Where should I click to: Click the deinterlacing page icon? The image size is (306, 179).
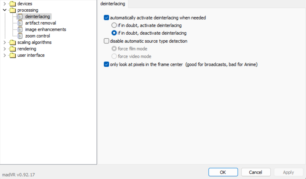[x=20, y=17]
